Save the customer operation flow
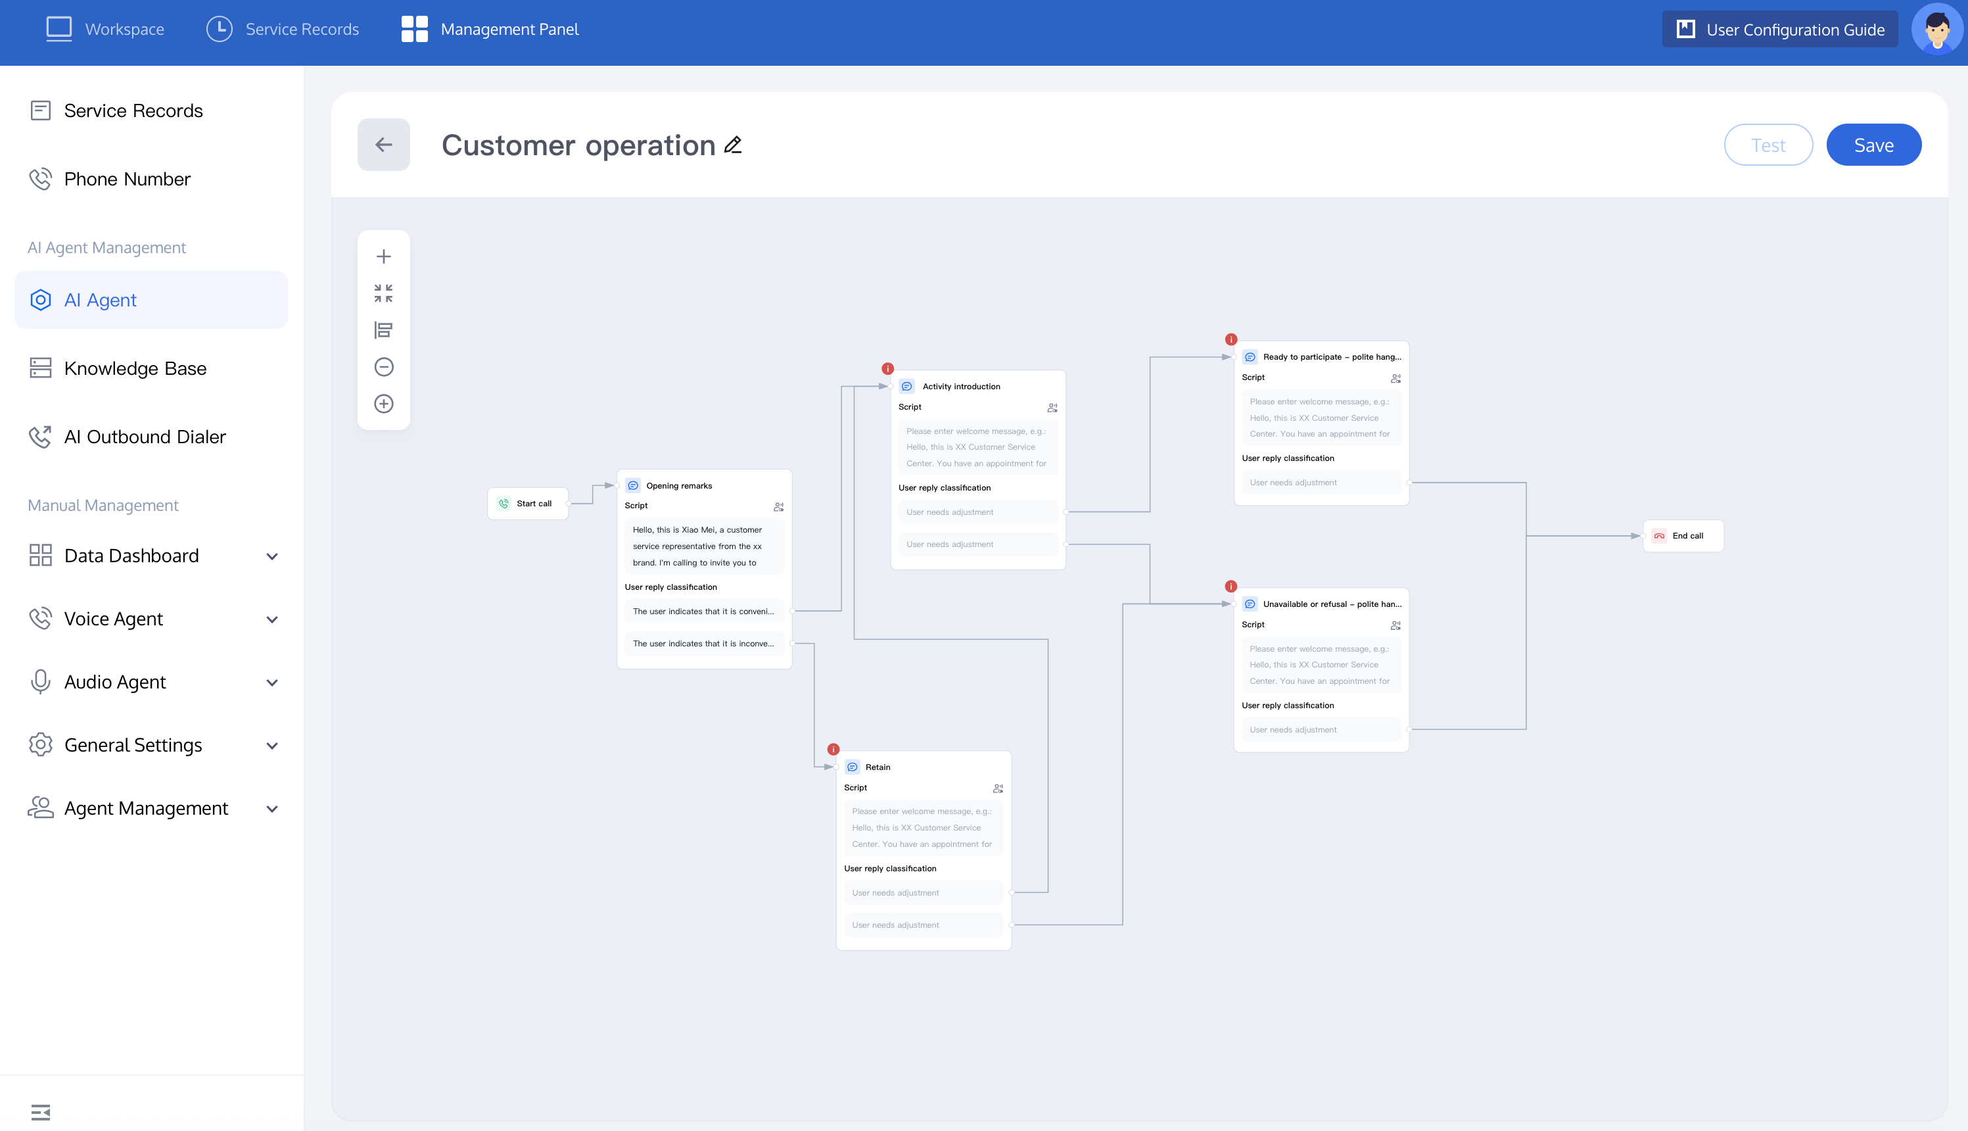 (1873, 145)
